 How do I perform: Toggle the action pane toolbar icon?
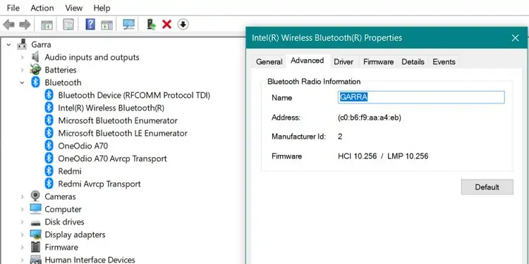coord(107,24)
